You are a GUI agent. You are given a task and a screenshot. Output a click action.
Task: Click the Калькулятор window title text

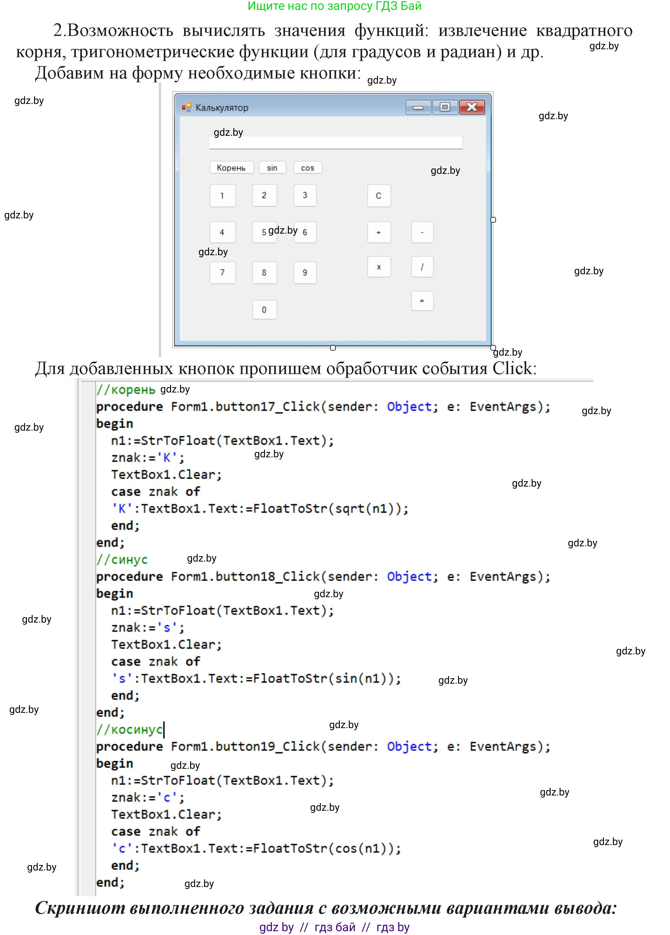pos(222,108)
